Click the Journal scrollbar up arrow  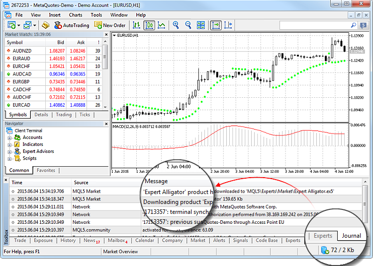click(365, 182)
